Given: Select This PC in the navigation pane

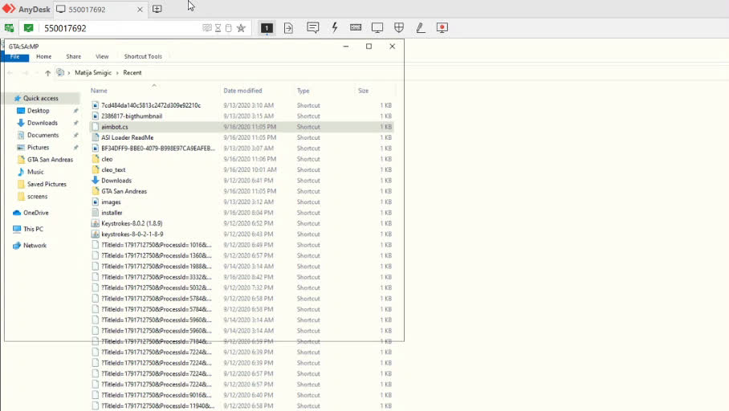Looking at the screenshot, I should tap(33, 230).
